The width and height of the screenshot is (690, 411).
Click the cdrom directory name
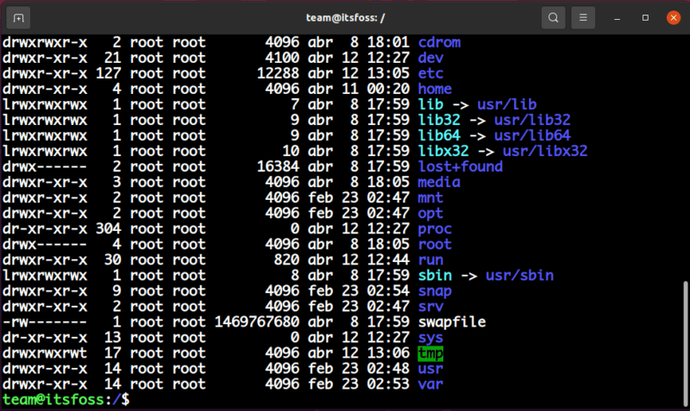(439, 42)
